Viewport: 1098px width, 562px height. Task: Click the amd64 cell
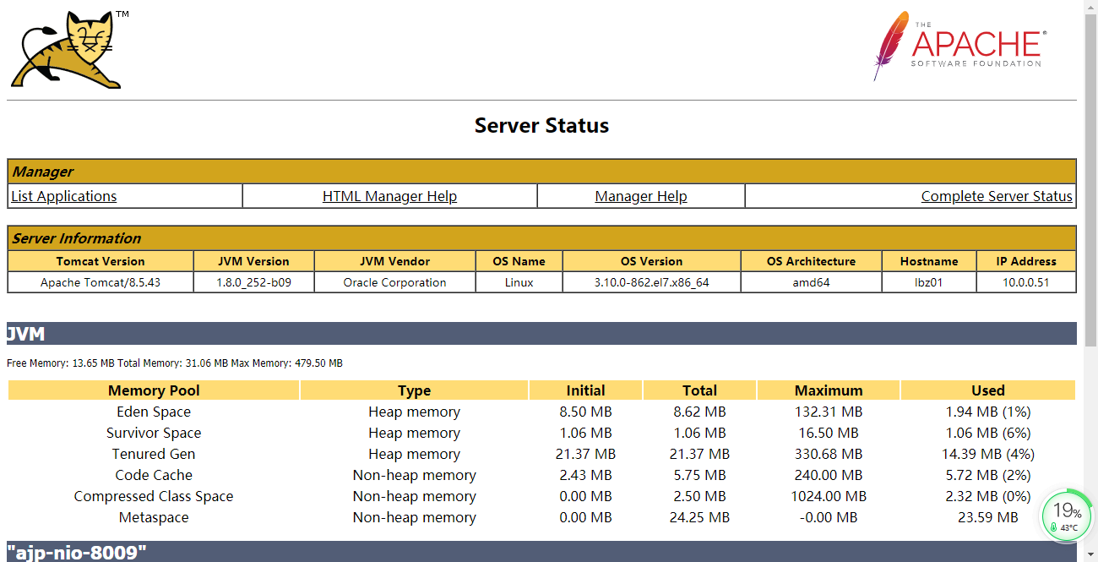(812, 282)
